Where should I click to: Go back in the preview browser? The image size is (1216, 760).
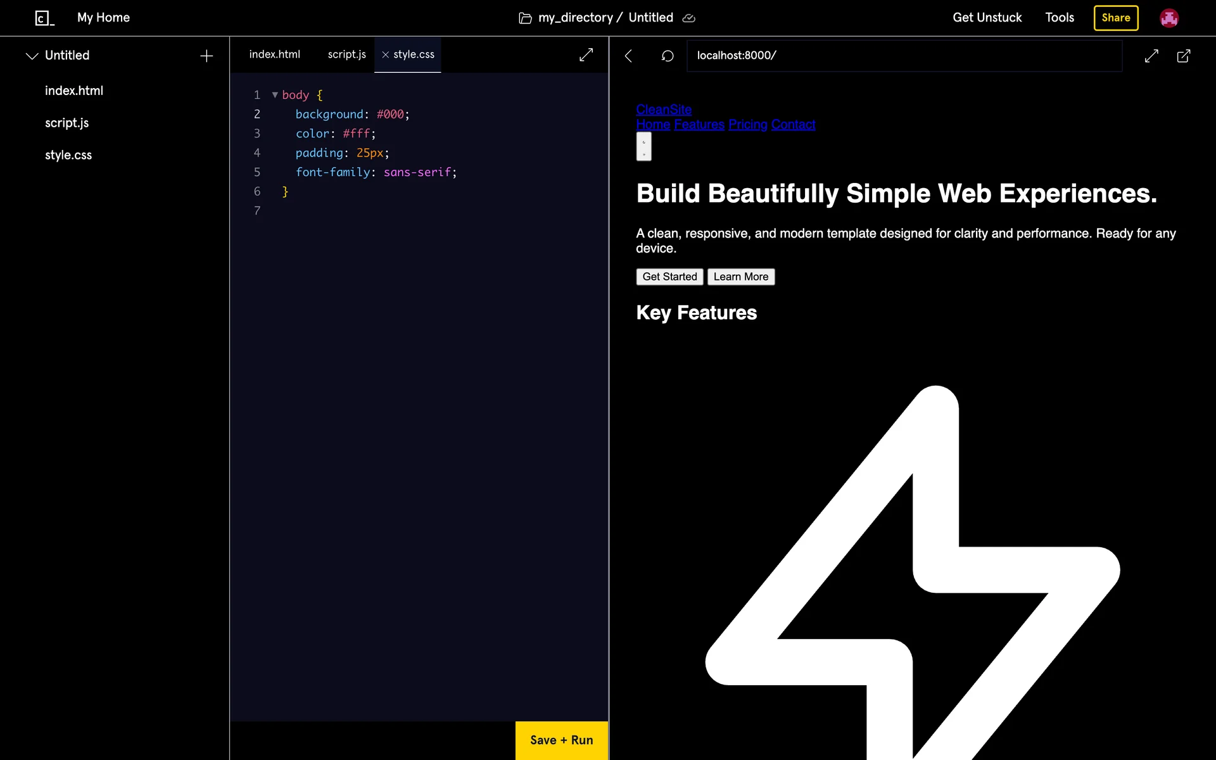point(628,56)
